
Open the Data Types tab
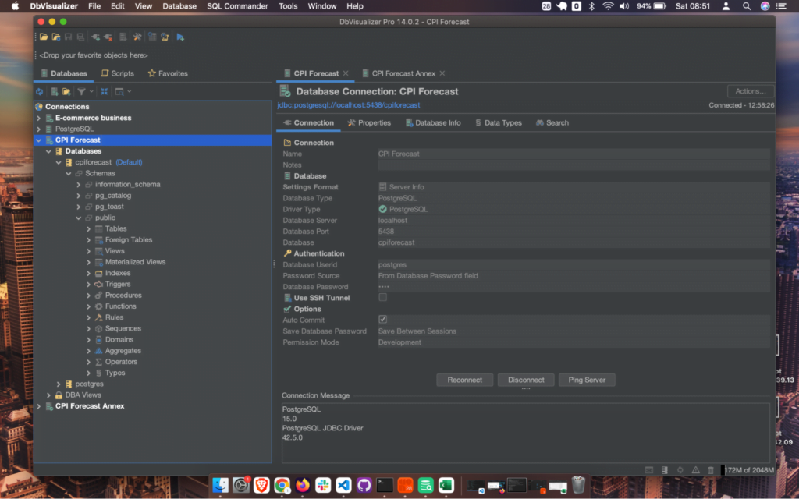tap(498, 122)
